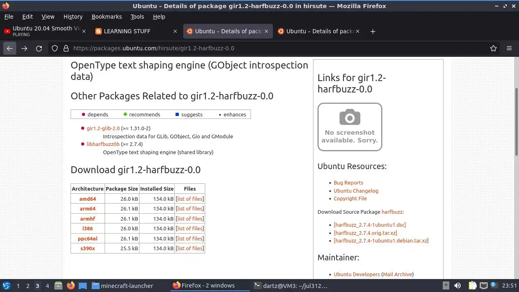The width and height of the screenshot is (519, 292).
Task: Open the volume speaker tray icon
Action: (x=458, y=286)
